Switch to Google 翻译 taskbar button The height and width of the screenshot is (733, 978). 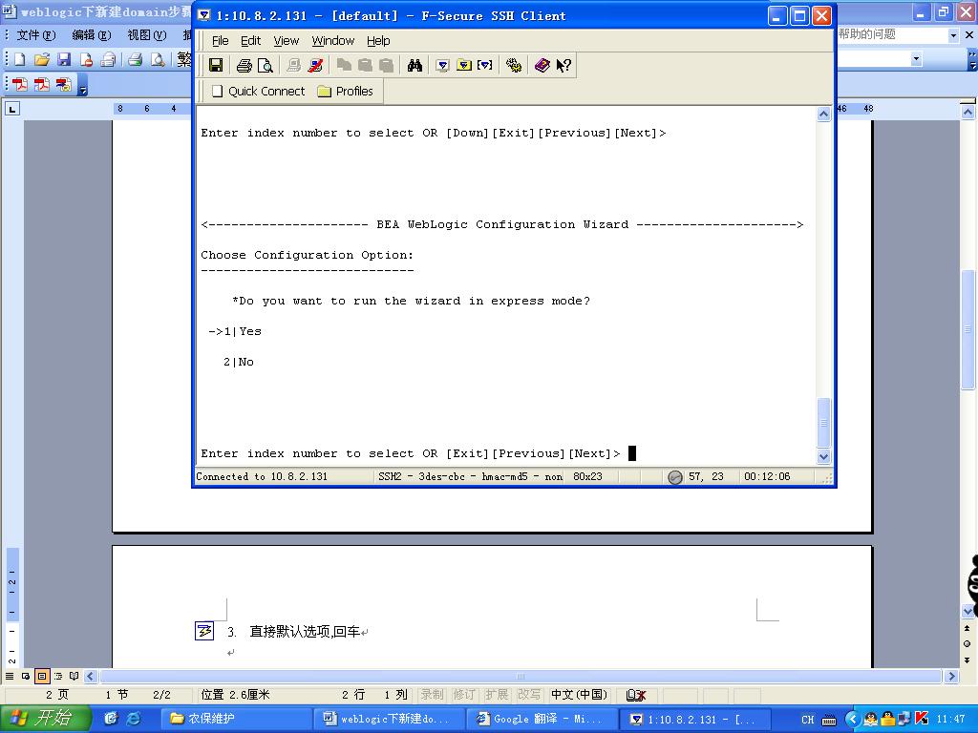click(x=542, y=719)
